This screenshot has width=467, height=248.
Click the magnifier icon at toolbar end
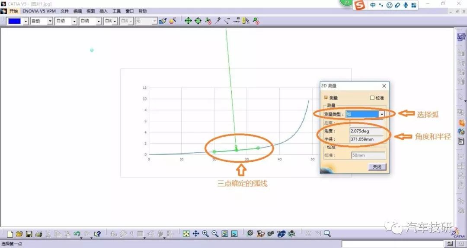coord(327,233)
